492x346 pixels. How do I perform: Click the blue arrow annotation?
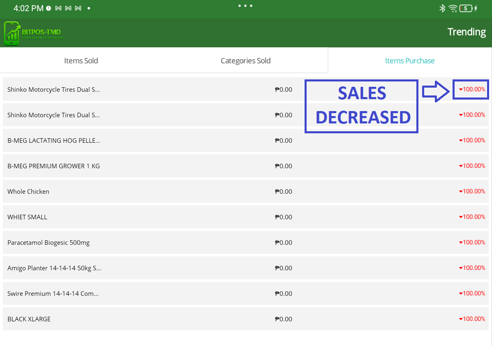[x=436, y=91]
